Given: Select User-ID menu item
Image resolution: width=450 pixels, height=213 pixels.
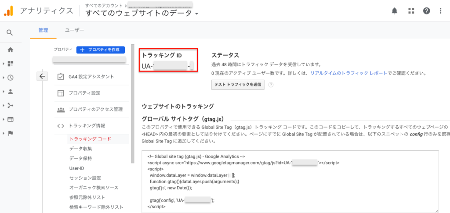Looking at the screenshot, I should [76, 168].
